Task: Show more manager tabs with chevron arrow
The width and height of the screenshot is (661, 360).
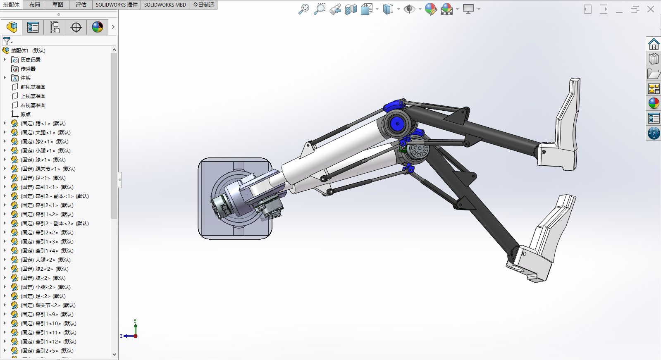Action: 113,27
